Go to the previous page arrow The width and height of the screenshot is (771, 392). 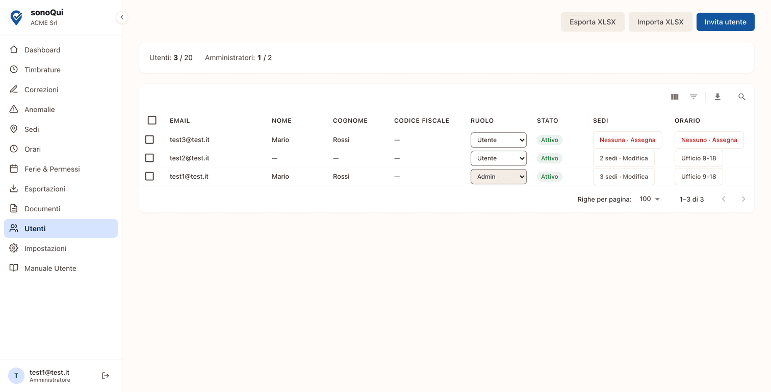click(x=724, y=199)
